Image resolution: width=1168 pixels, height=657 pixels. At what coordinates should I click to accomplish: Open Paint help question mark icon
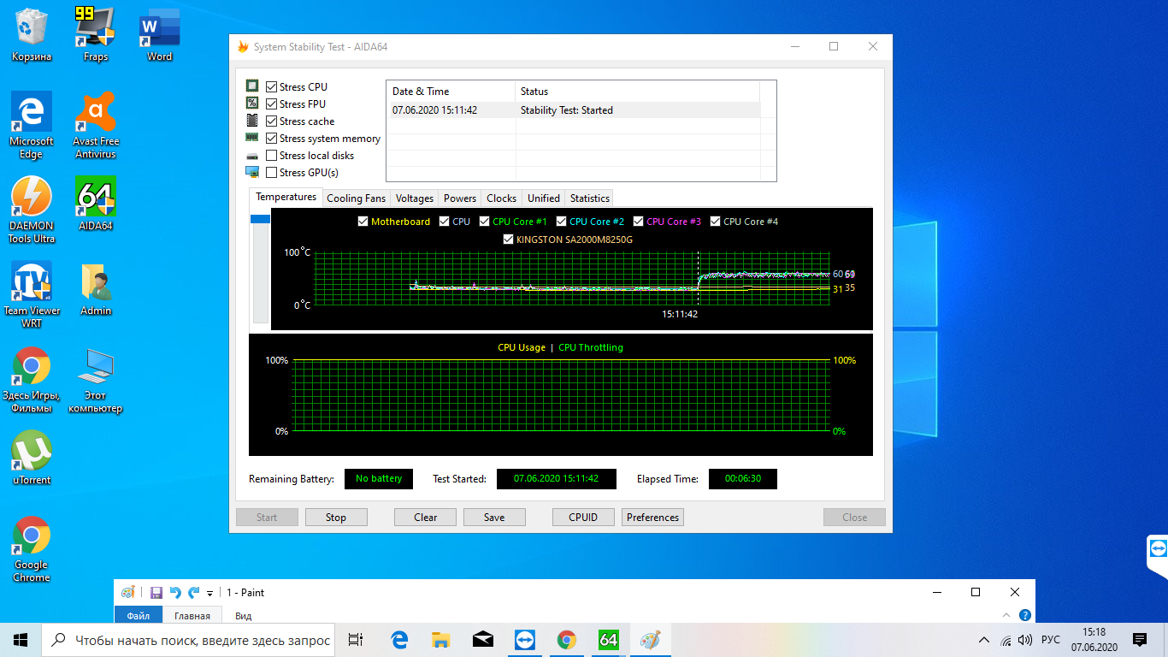[x=1025, y=615]
